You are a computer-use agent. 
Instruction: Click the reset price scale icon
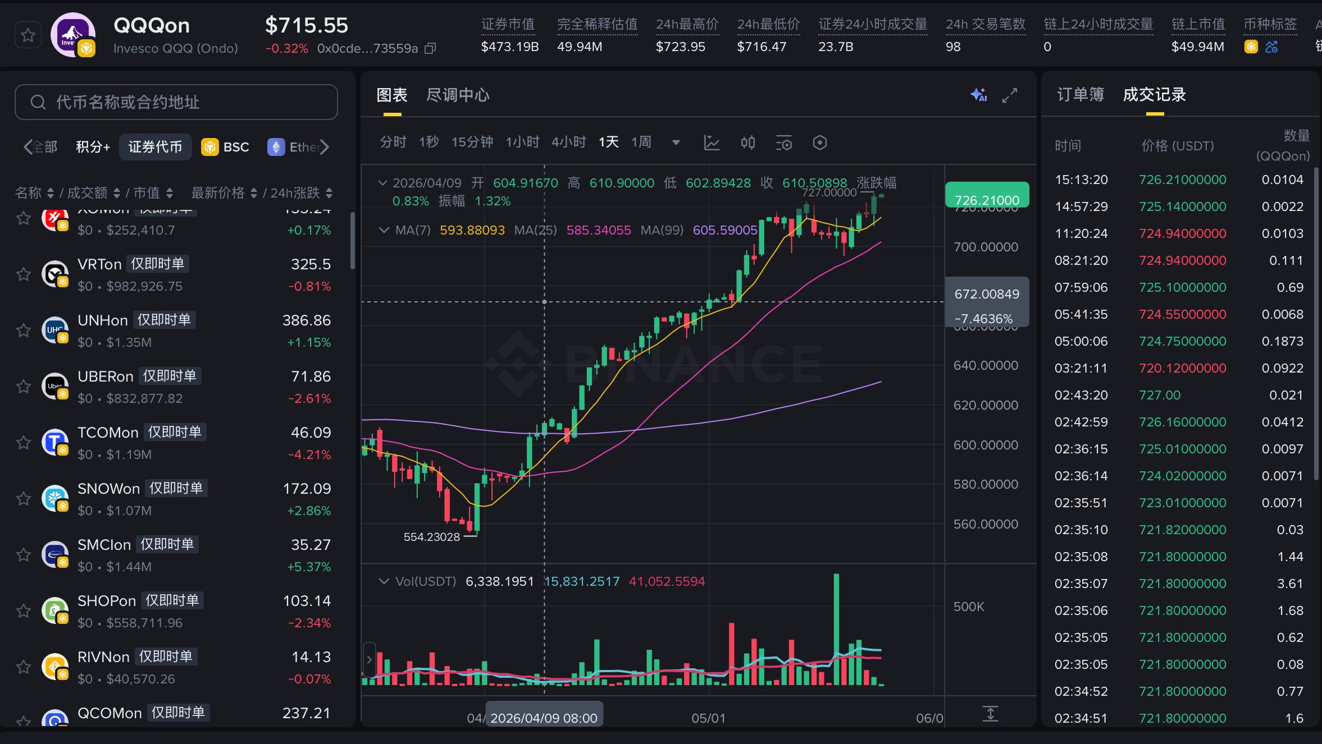(x=990, y=714)
